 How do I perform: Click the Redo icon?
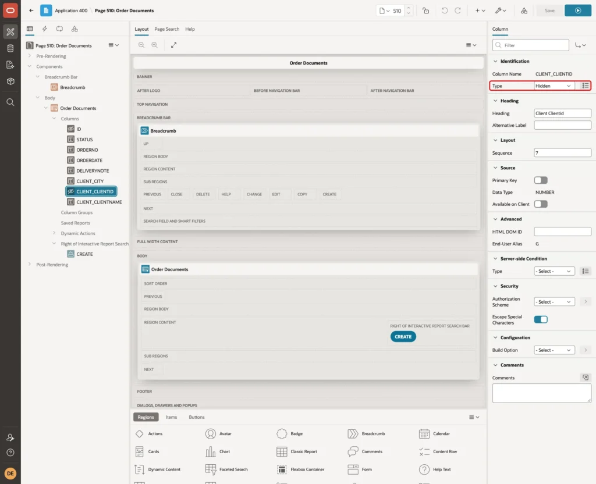pos(457,10)
